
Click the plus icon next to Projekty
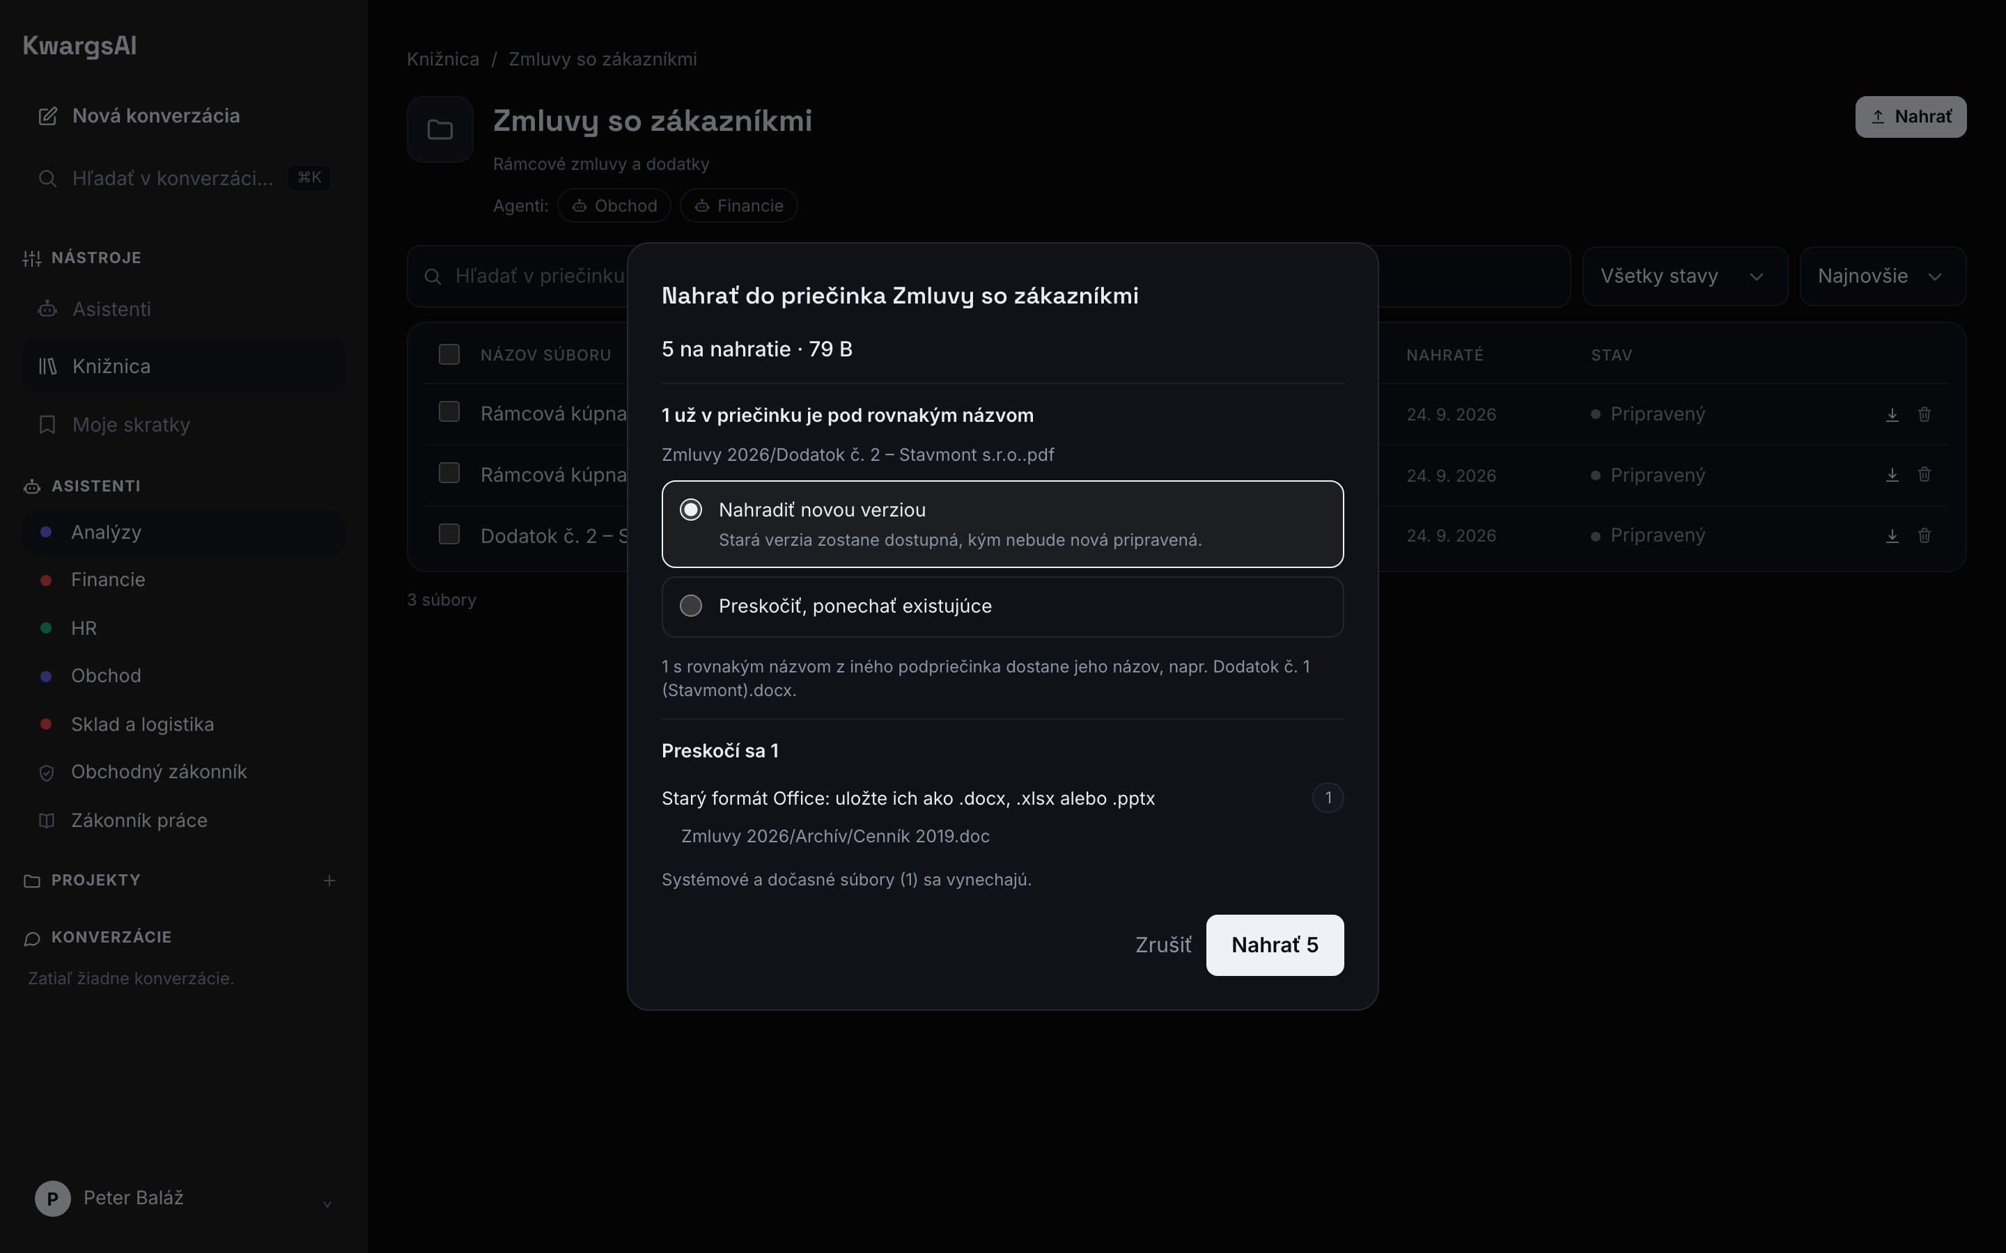tap(329, 880)
